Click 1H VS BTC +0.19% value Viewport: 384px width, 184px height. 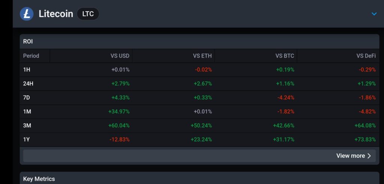[x=285, y=70]
